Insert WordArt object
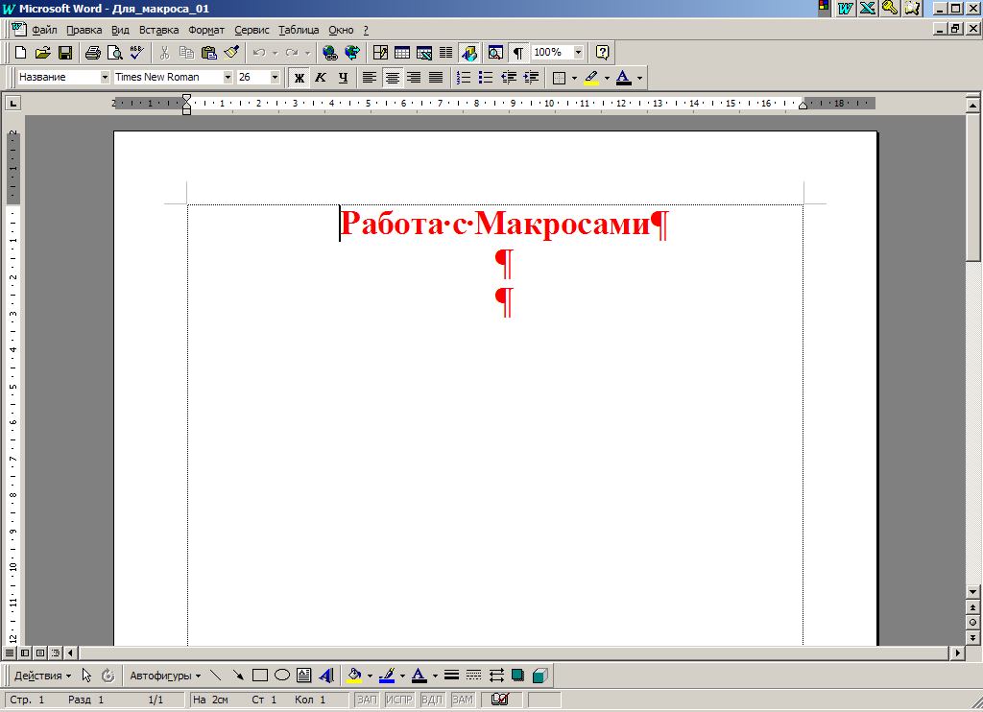This screenshot has height=712, width=983. coord(326,676)
